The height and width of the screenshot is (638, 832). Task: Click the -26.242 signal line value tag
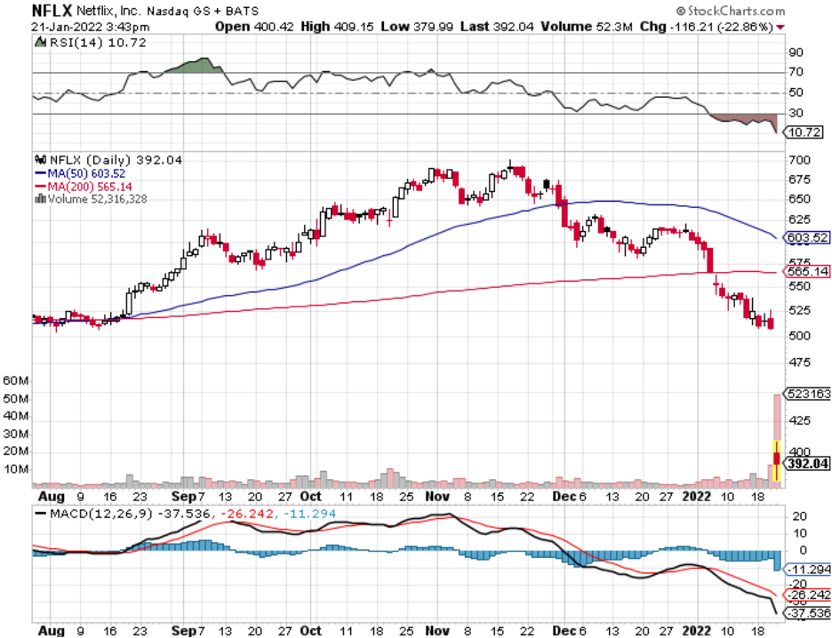pos(807,594)
